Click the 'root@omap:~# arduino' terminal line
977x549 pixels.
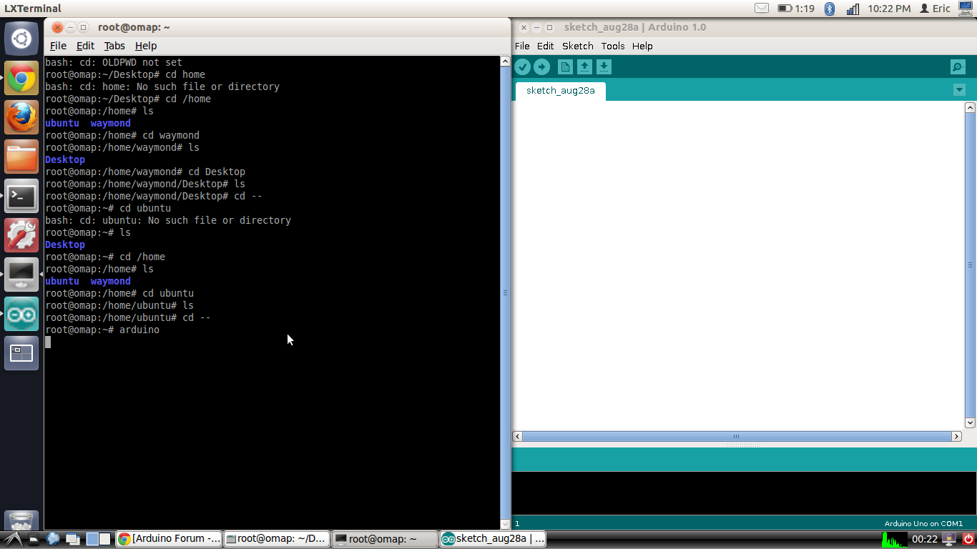click(102, 330)
